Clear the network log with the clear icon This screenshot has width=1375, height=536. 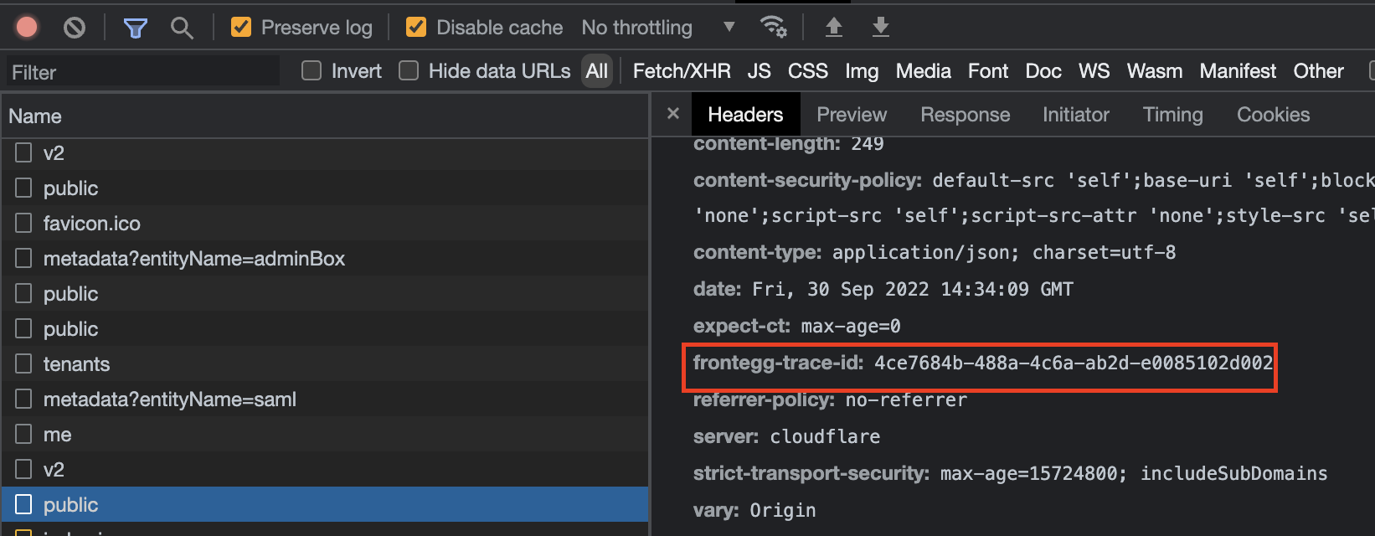coord(75,28)
